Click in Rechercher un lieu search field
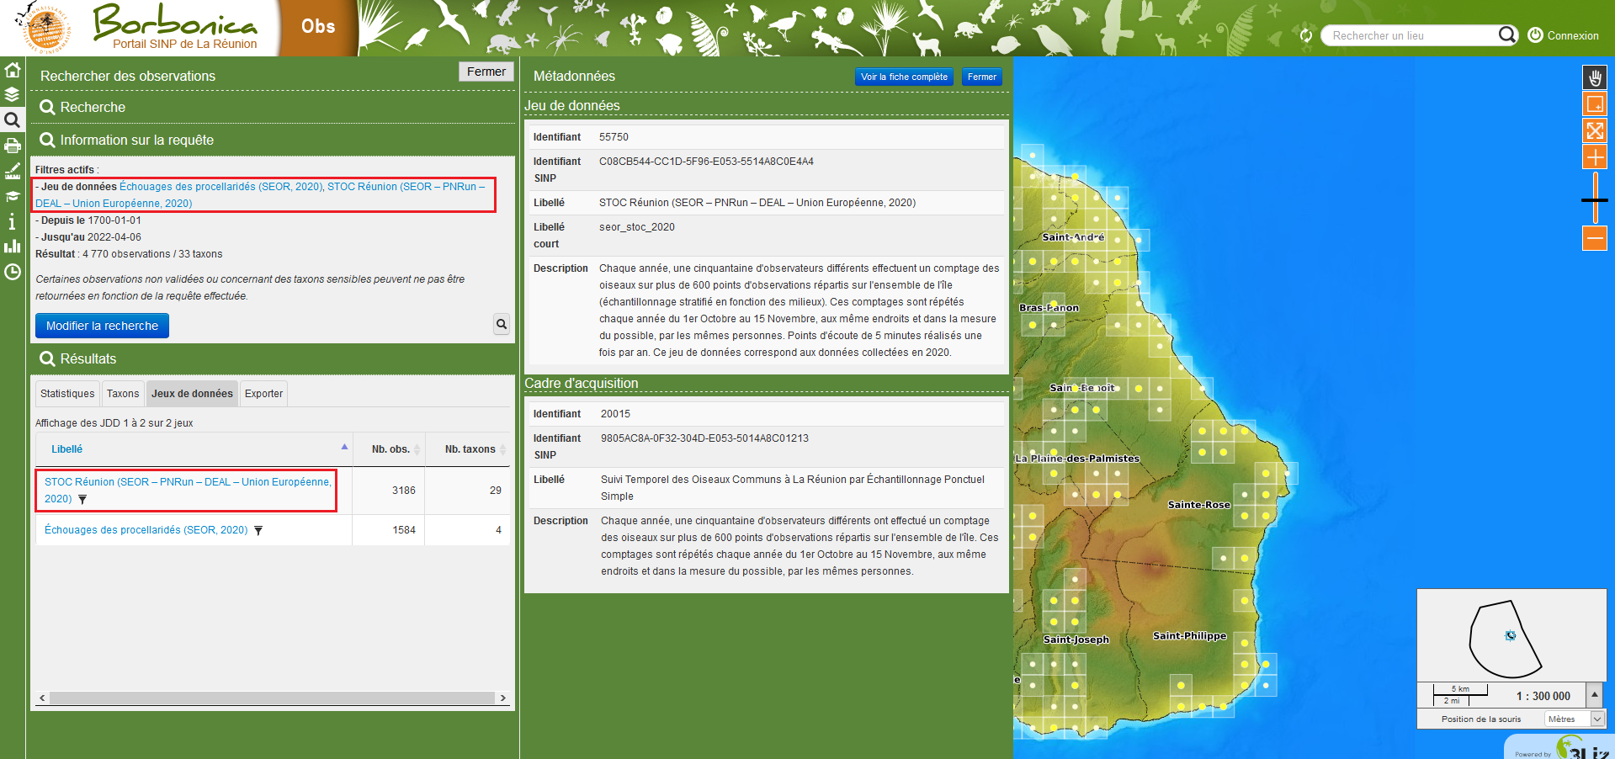This screenshot has width=1615, height=759. [1410, 35]
